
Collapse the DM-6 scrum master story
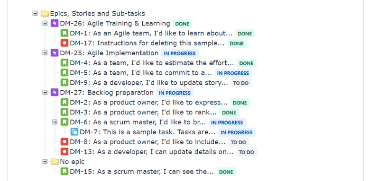(x=55, y=122)
